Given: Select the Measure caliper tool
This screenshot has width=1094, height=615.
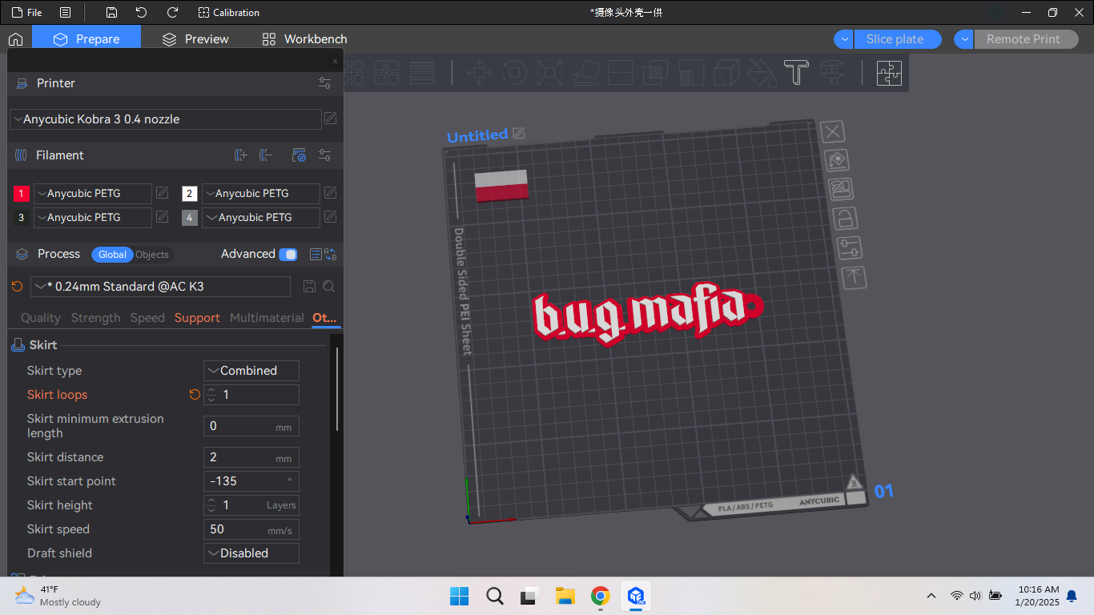Looking at the screenshot, I should click(x=831, y=72).
